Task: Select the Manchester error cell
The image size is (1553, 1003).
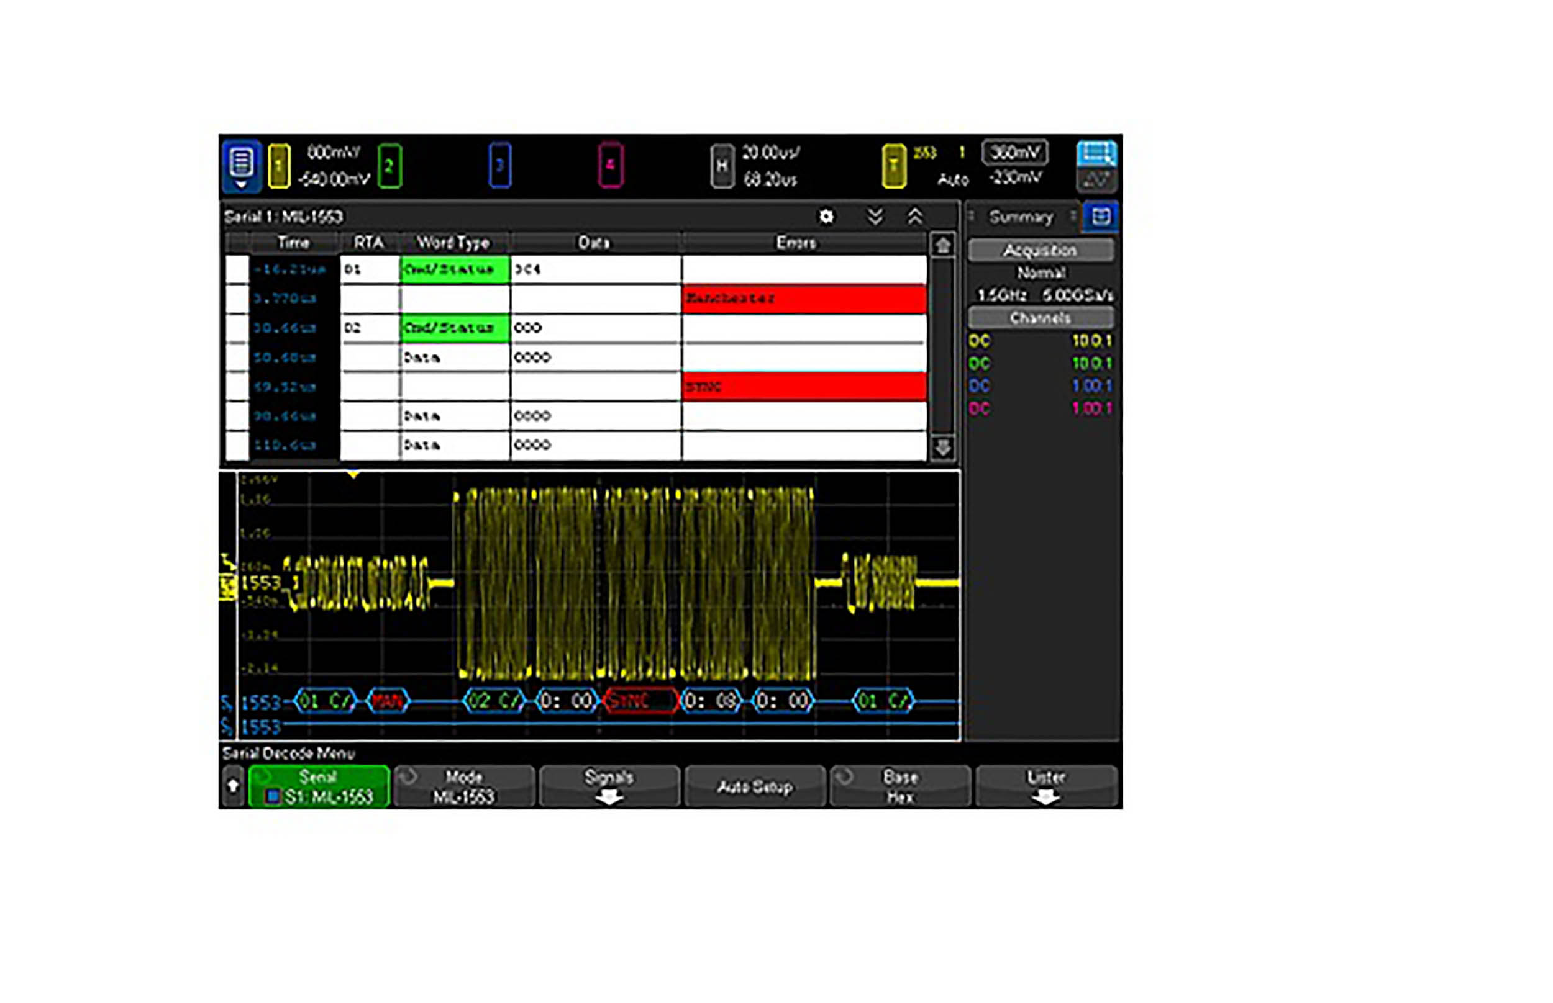Action: (x=804, y=299)
